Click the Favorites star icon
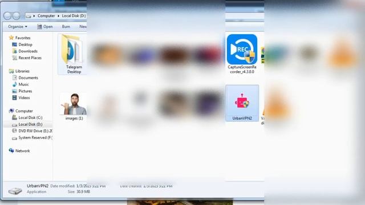The image size is (365, 205). click(x=11, y=38)
